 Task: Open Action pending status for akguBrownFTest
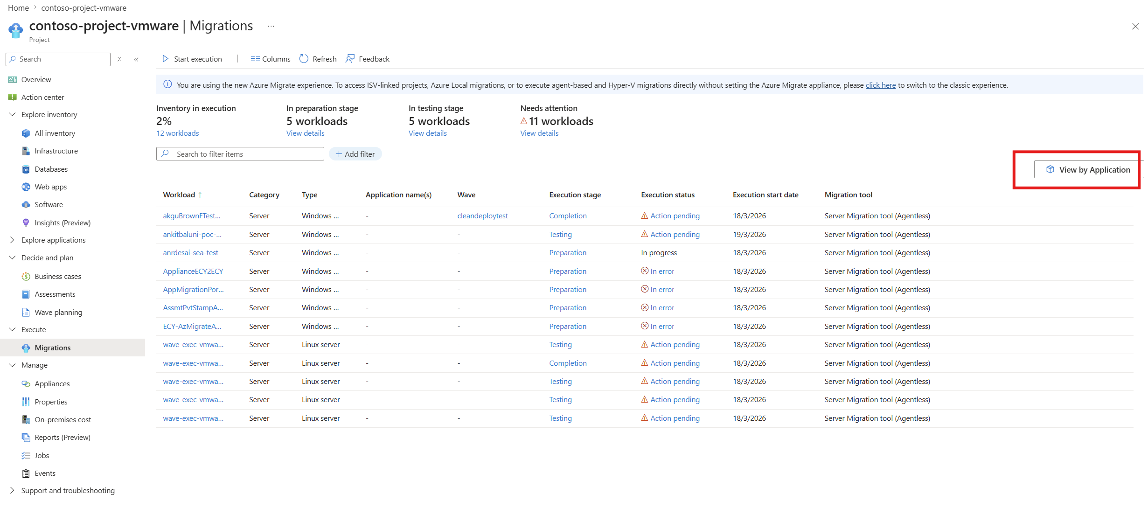[x=675, y=216]
